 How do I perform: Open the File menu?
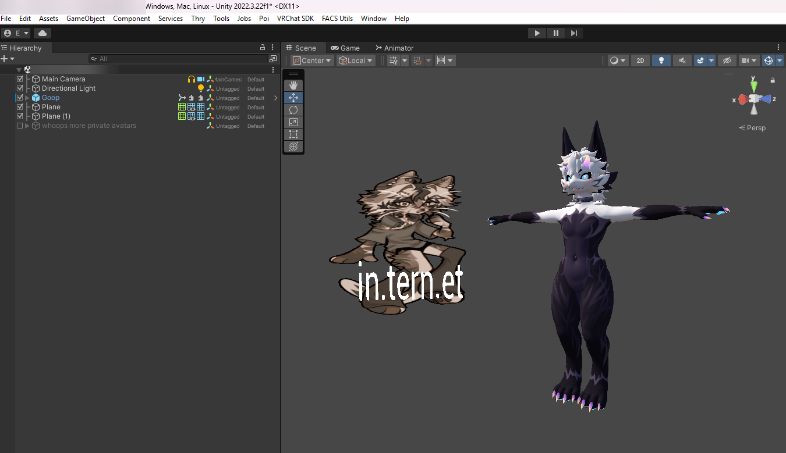pos(6,19)
